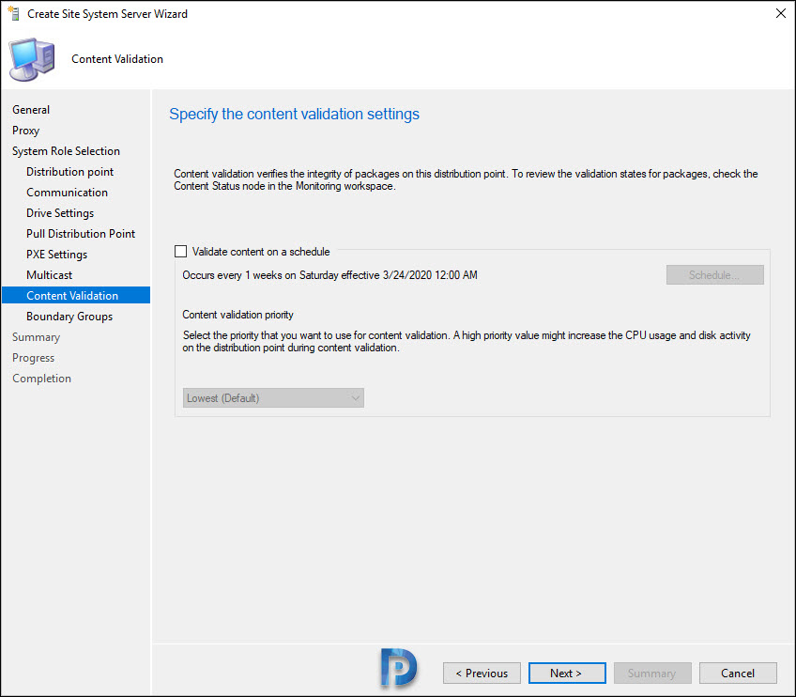Select the Proxy step in sidebar
Viewport: 796px width, 697px height.
pyautogui.click(x=26, y=131)
